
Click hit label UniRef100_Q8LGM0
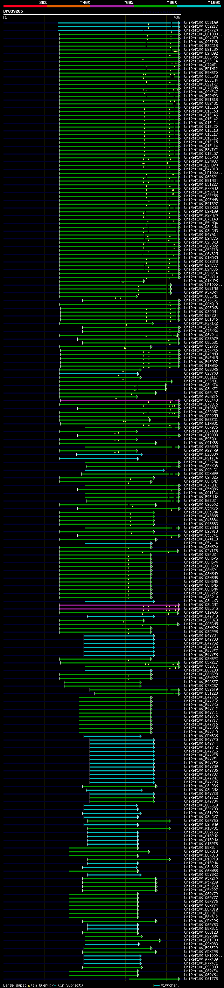201,790
